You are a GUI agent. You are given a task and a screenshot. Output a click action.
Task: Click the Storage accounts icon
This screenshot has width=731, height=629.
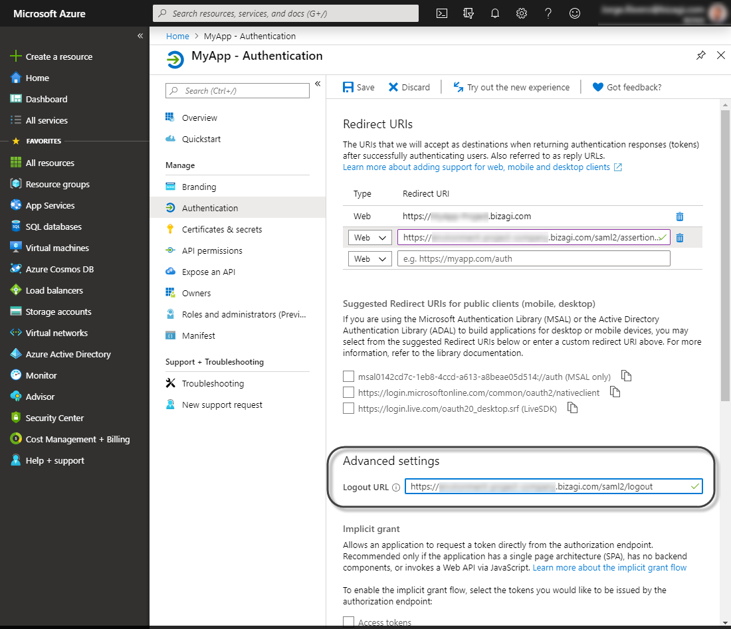tap(16, 312)
